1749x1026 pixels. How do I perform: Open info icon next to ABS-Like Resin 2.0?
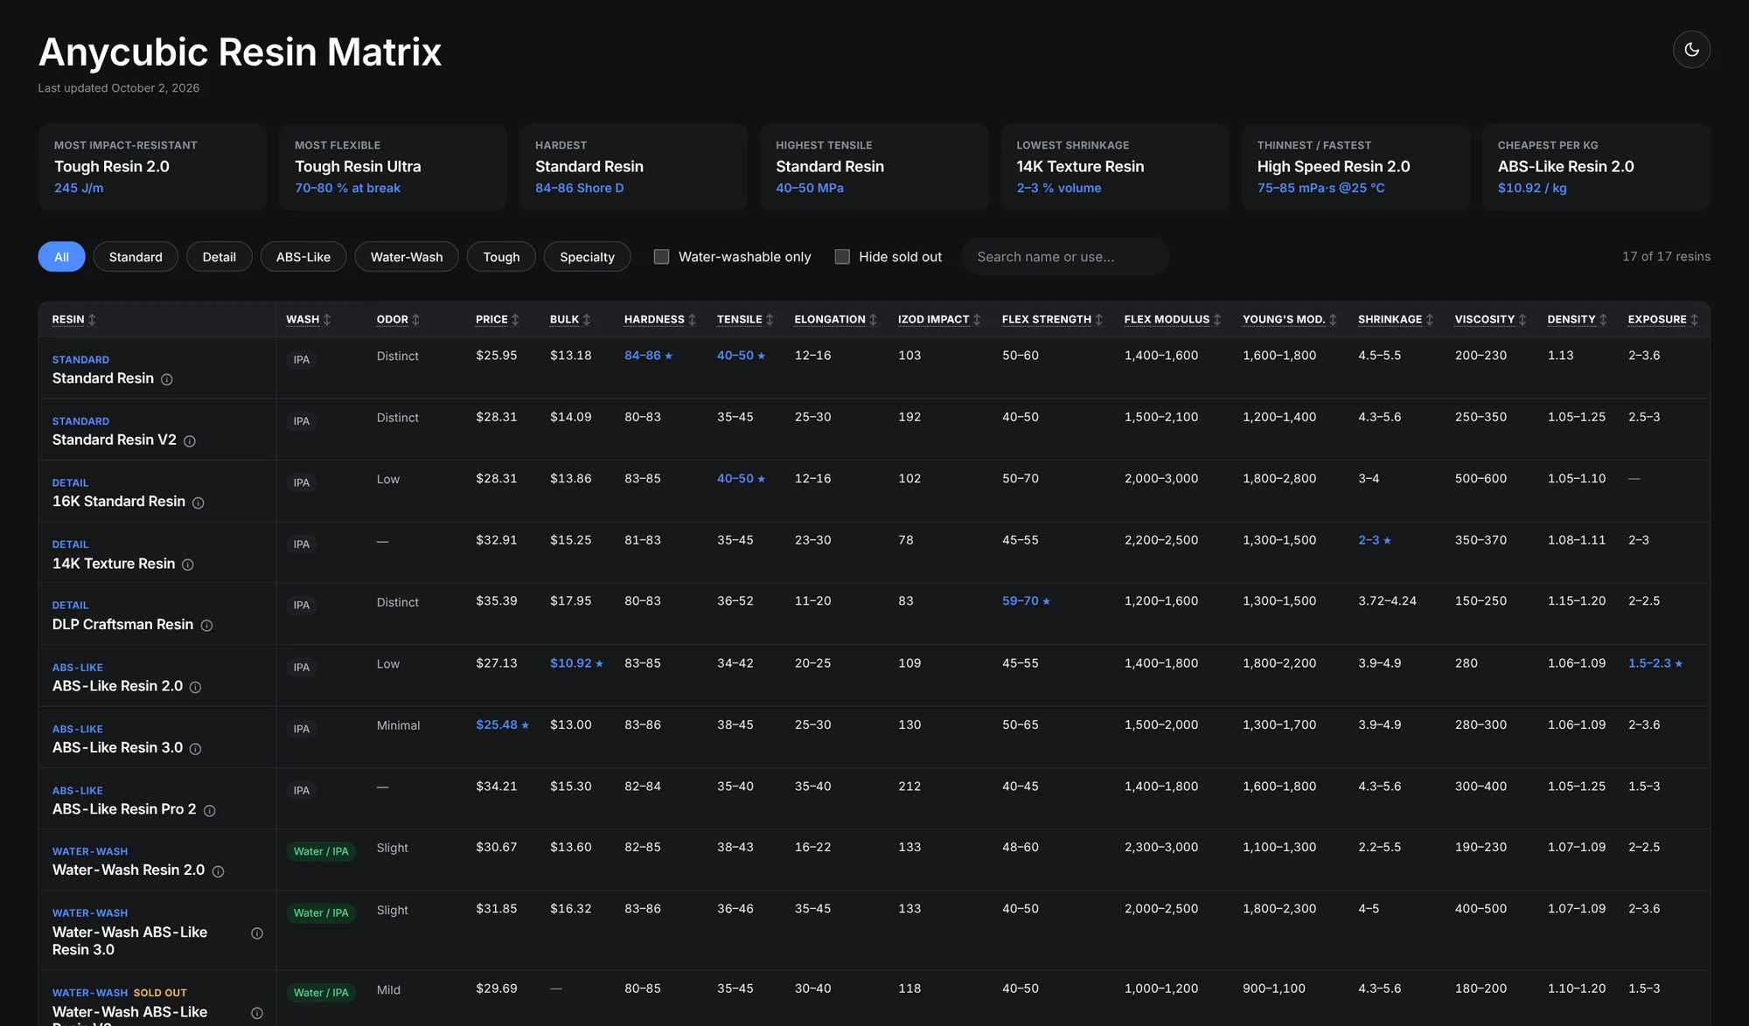(x=196, y=687)
